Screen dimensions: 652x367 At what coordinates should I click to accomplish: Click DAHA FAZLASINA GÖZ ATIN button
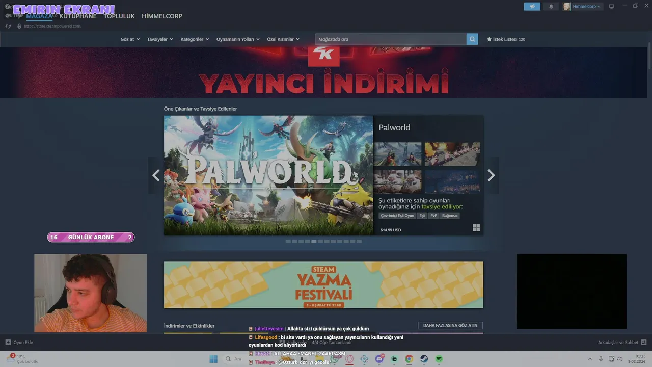click(450, 325)
